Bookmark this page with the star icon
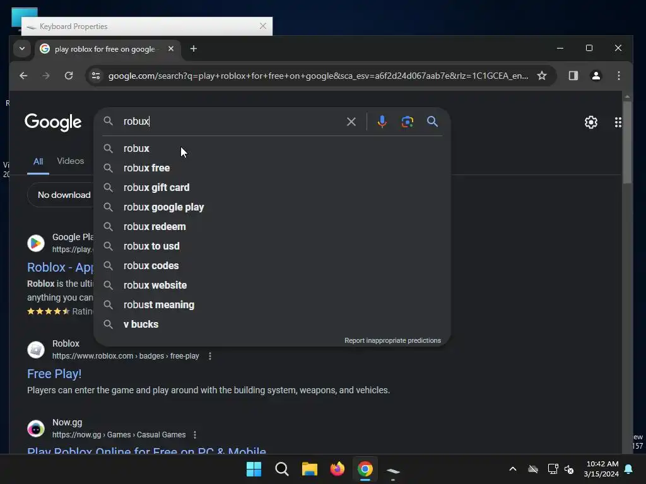Screen dimensions: 646x484 [542, 76]
